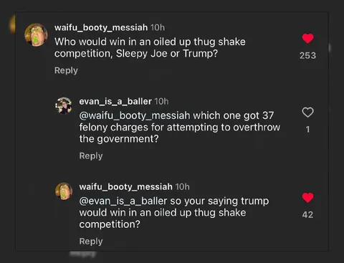
Task: Open evan_is_a_baller username link
Action: point(115,102)
